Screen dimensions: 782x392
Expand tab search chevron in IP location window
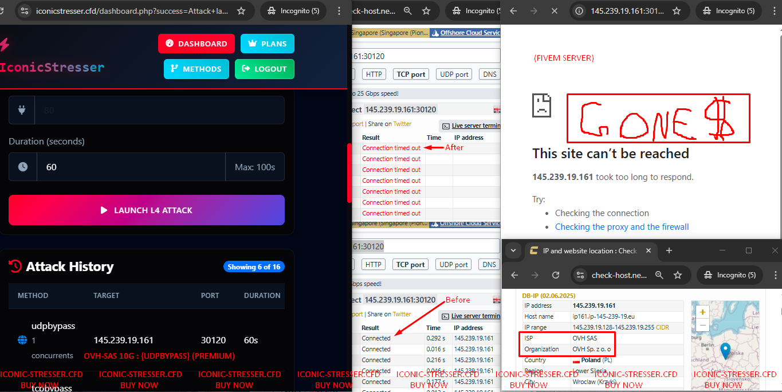click(513, 250)
